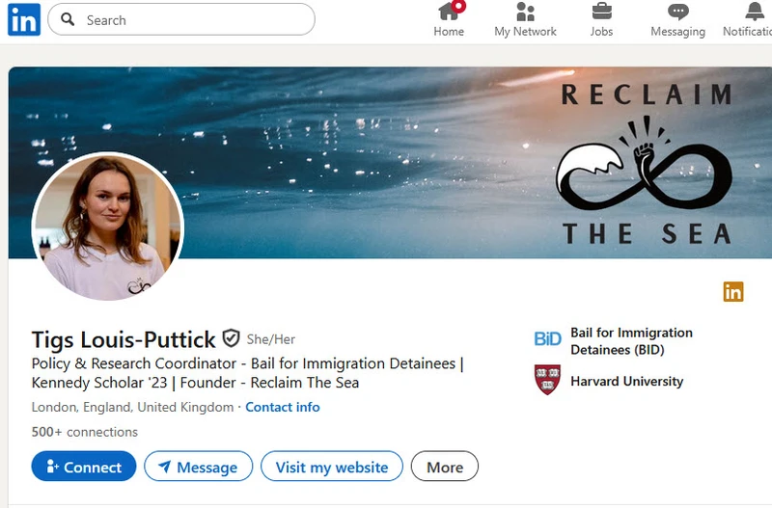
Task: Open Notifications bell icon
Action: (x=754, y=13)
